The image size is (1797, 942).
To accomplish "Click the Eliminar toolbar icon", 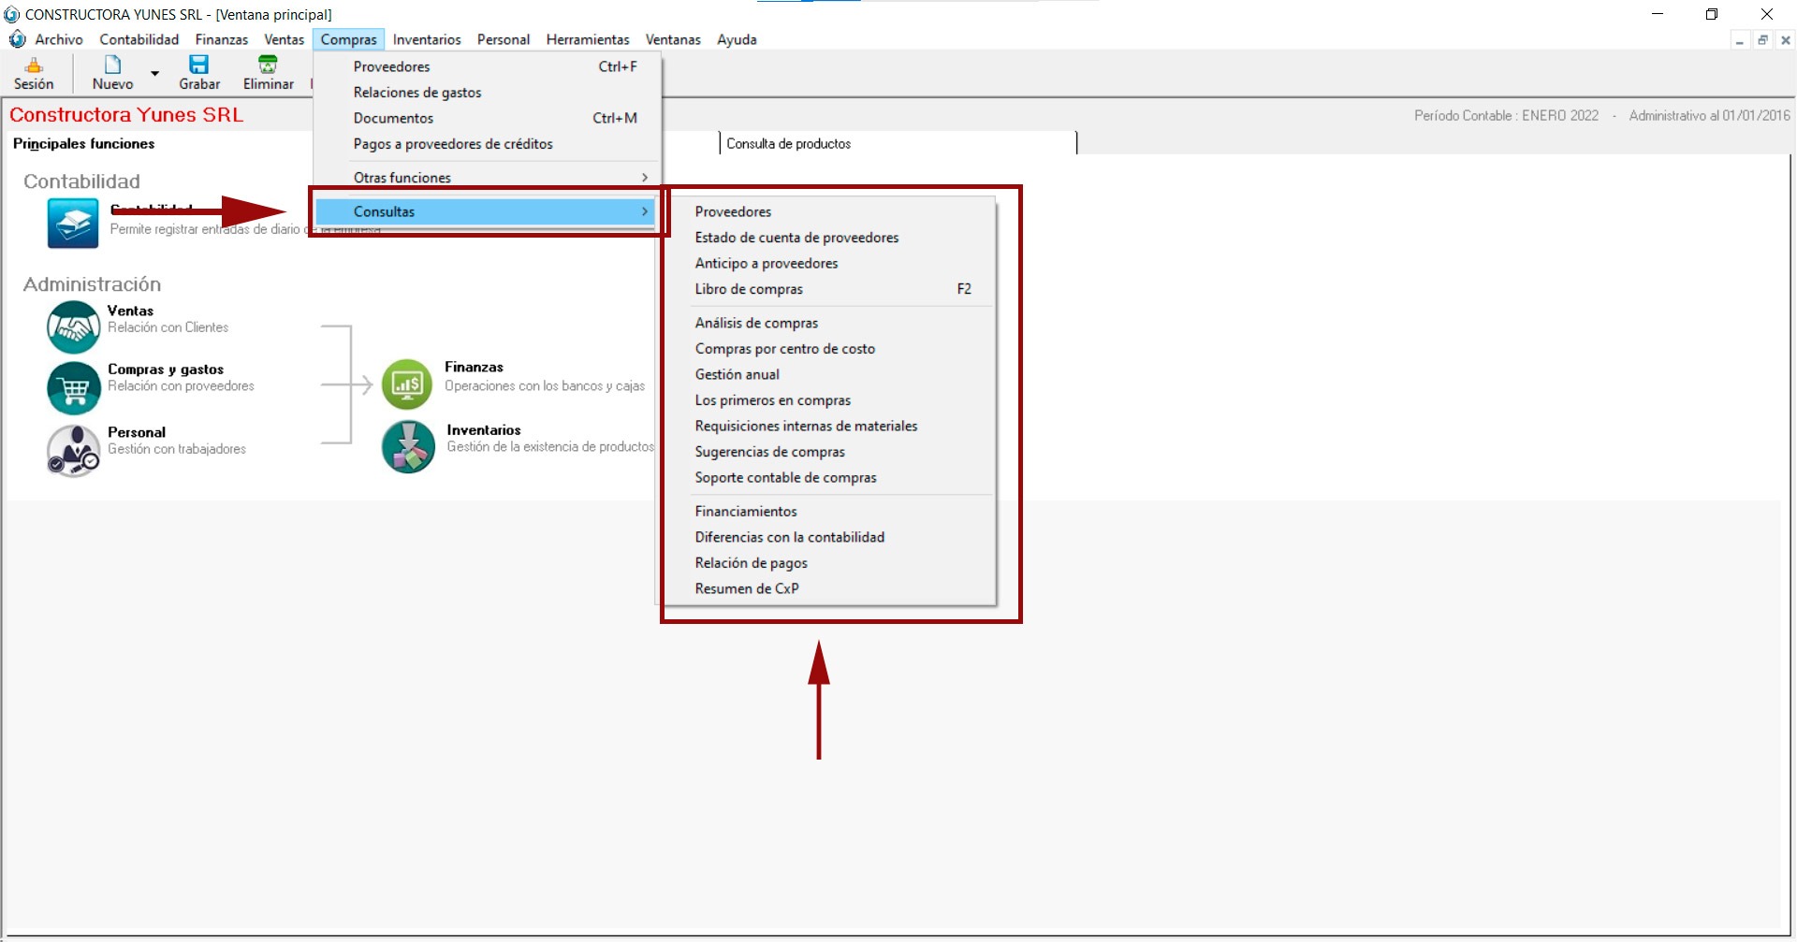I will [268, 65].
